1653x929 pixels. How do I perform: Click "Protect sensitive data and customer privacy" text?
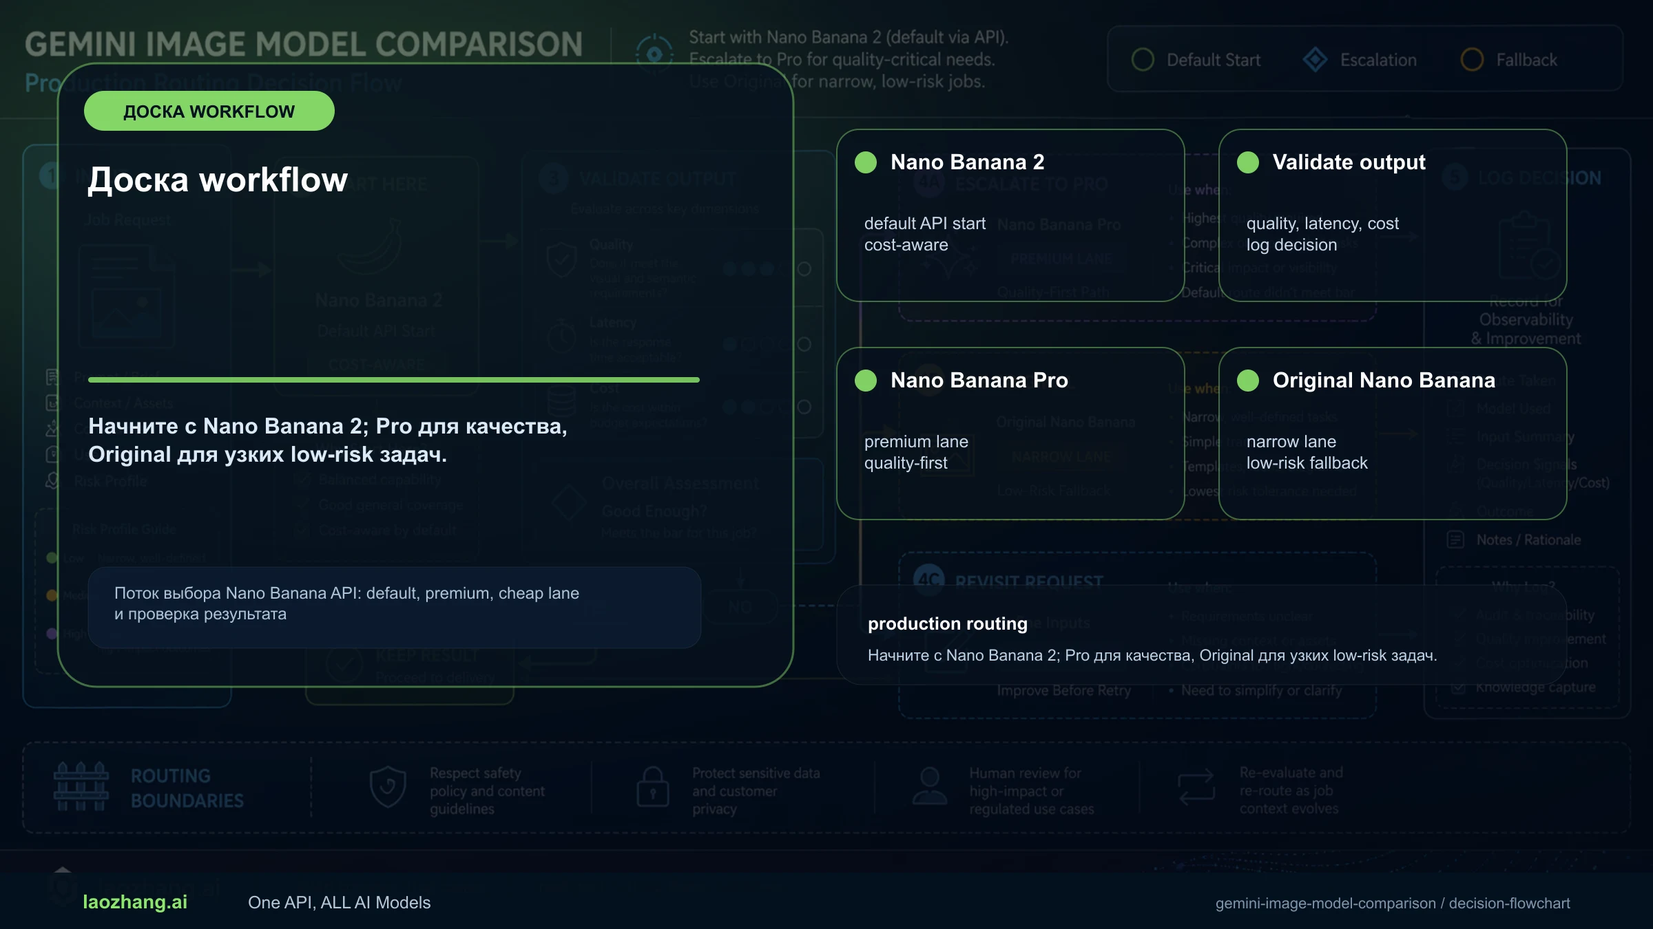point(756,791)
